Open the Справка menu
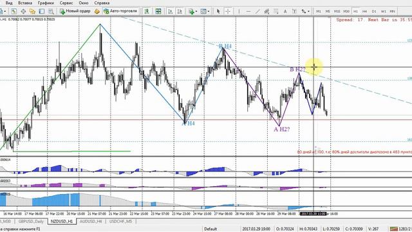This screenshot has width=412, height=232. pyautogui.click(x=102, y=3)
